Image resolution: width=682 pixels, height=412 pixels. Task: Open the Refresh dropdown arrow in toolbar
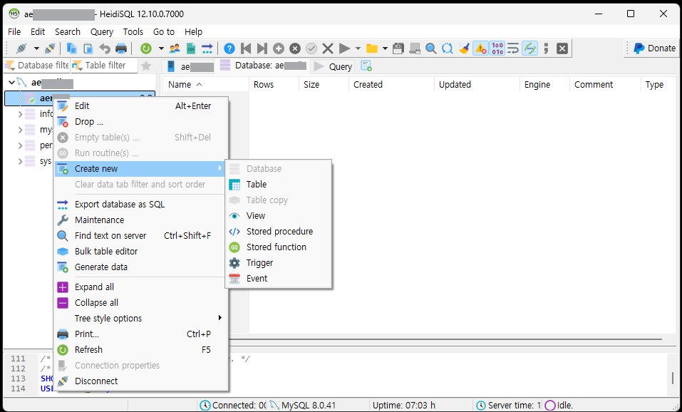pyautogui.click(x=161, y=48)
